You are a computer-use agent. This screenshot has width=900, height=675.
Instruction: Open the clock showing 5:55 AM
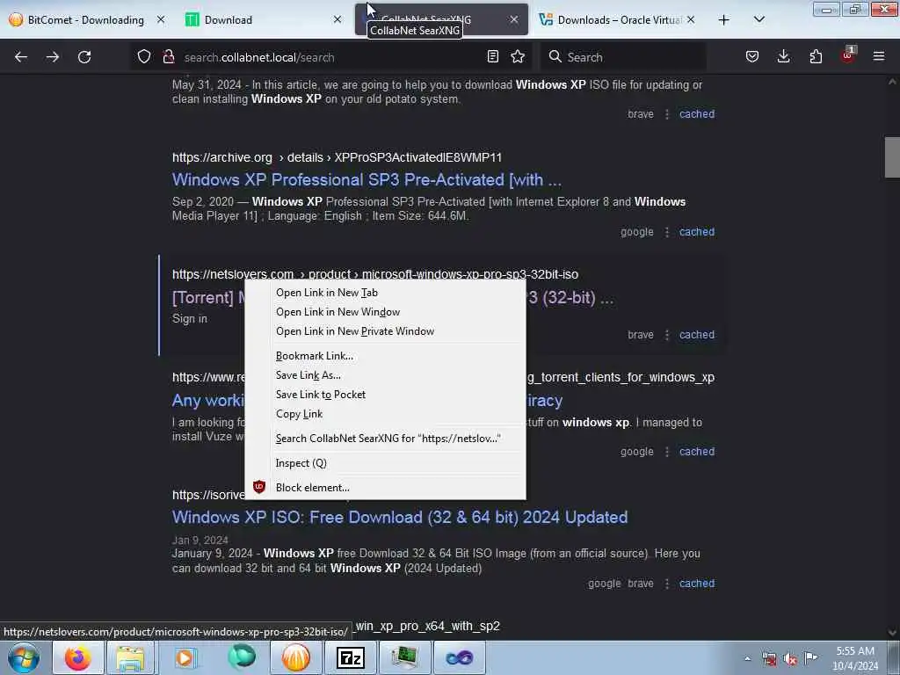pyautogui.click(x=855, y=658)
